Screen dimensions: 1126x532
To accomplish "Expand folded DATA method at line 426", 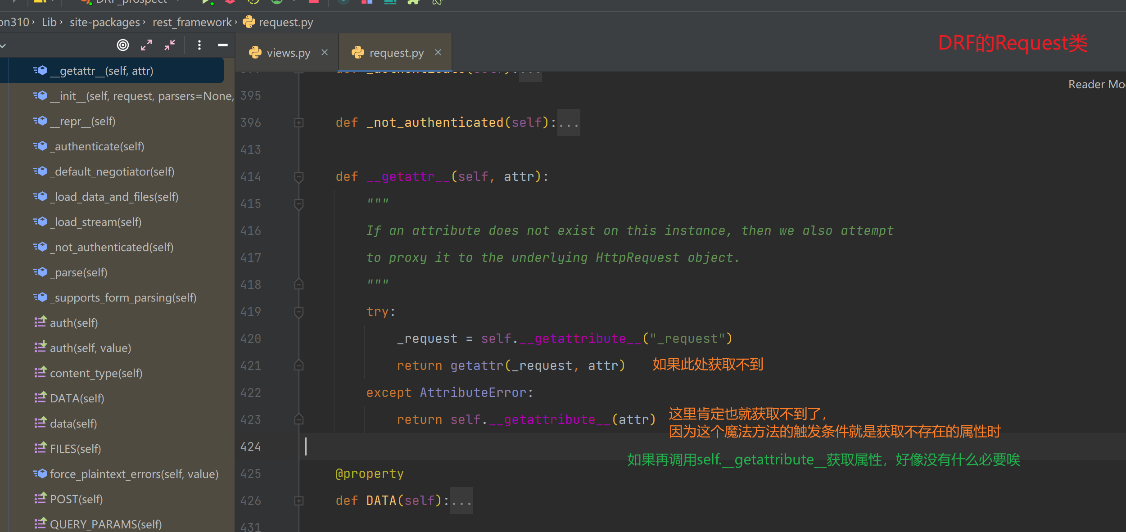I will pos(299,501).
